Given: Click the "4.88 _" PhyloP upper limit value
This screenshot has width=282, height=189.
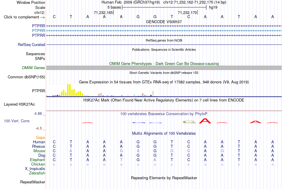Looking at the screenshot, I should (x=40, y=114).
